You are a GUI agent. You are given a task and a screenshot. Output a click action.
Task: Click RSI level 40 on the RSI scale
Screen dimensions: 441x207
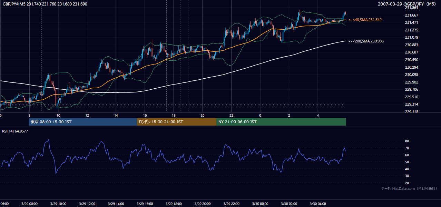click(x=407, y=169)
